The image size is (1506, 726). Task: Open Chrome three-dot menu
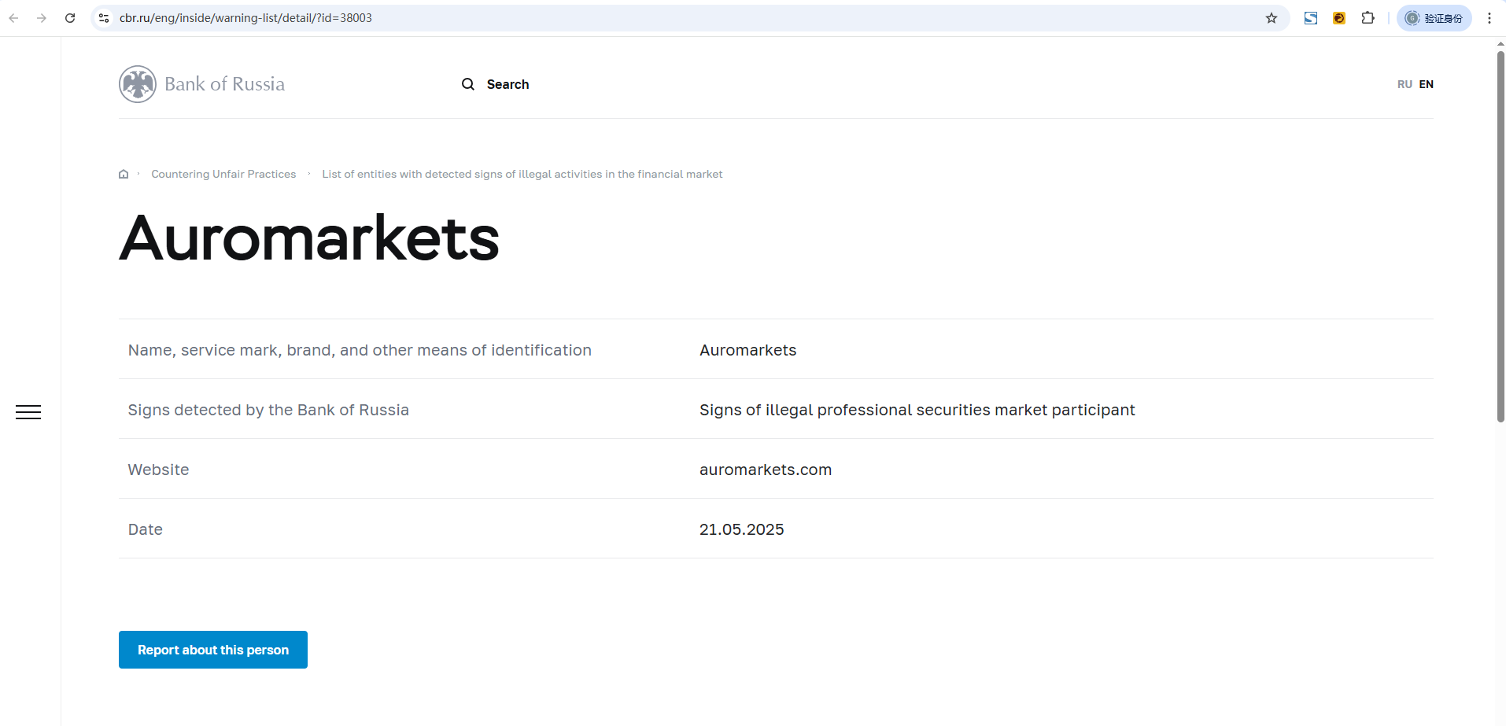(1489, 18)
